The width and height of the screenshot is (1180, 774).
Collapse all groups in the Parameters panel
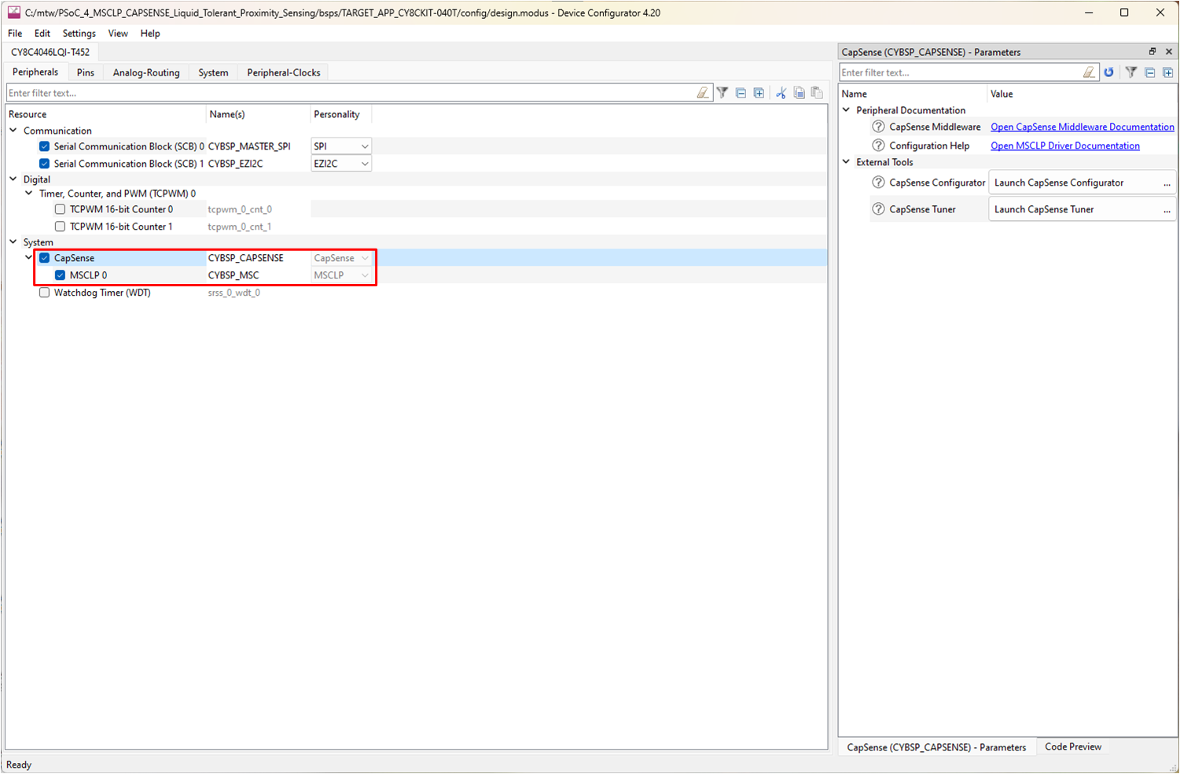1149,72
